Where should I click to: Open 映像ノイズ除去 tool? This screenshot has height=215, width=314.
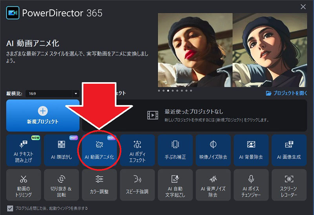coord(213,150)
